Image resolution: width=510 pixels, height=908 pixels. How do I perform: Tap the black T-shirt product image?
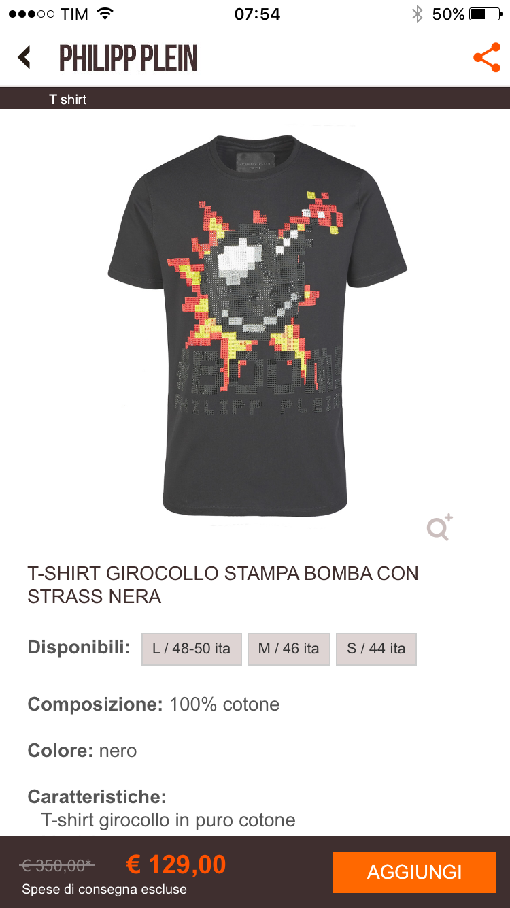coord(257,325)
